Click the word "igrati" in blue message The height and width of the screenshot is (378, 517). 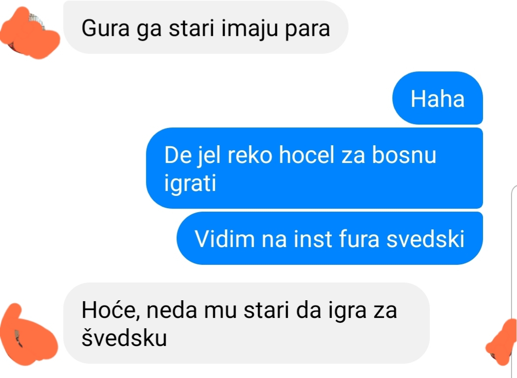click(190, 183)
